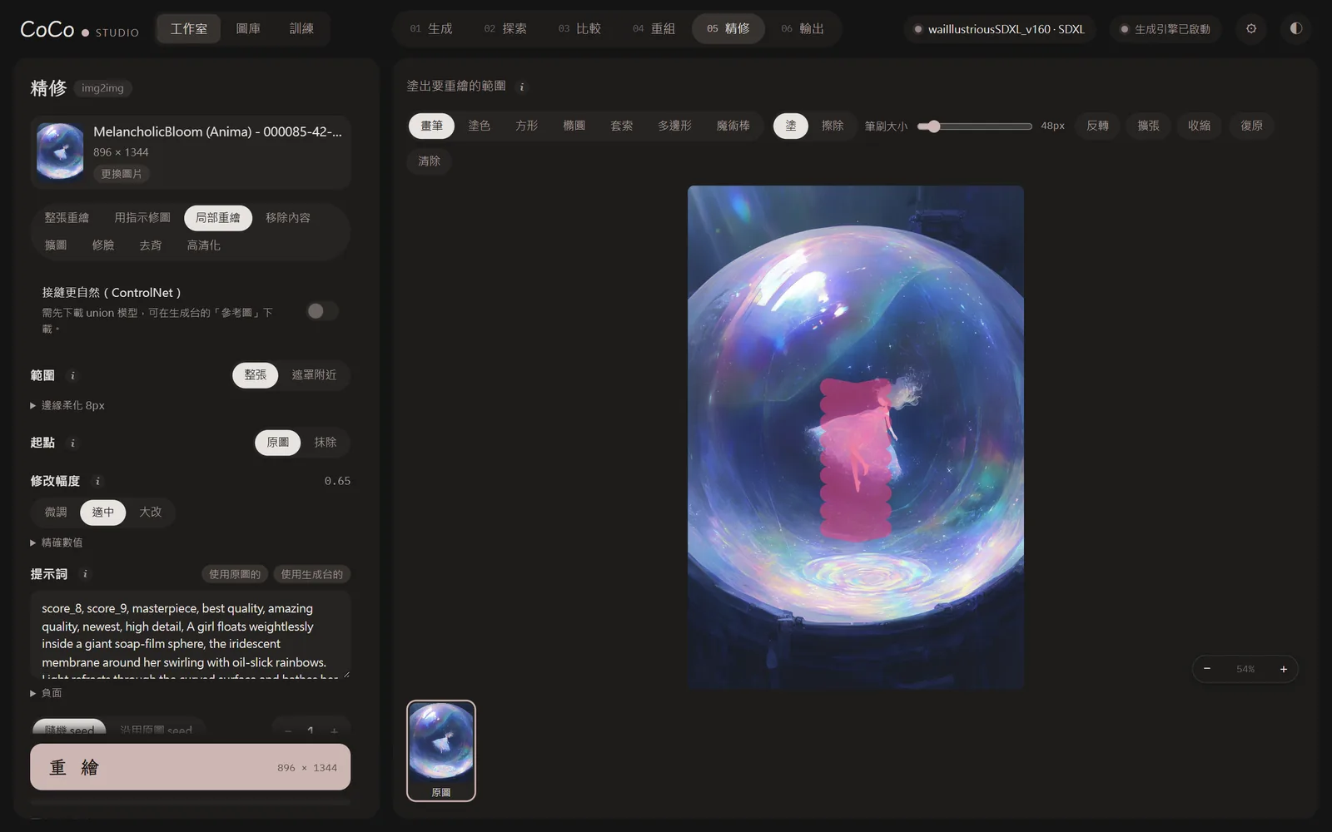
Task: Select the 套索 lasso tool
Action: point(622,126)
